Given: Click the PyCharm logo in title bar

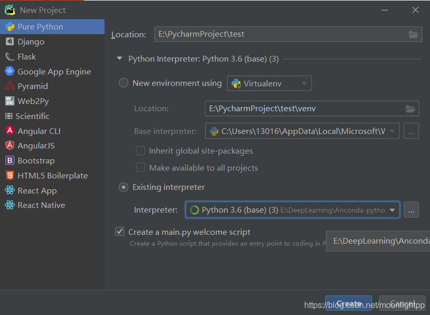Looking at the screenshot, I should pos(10,10).
